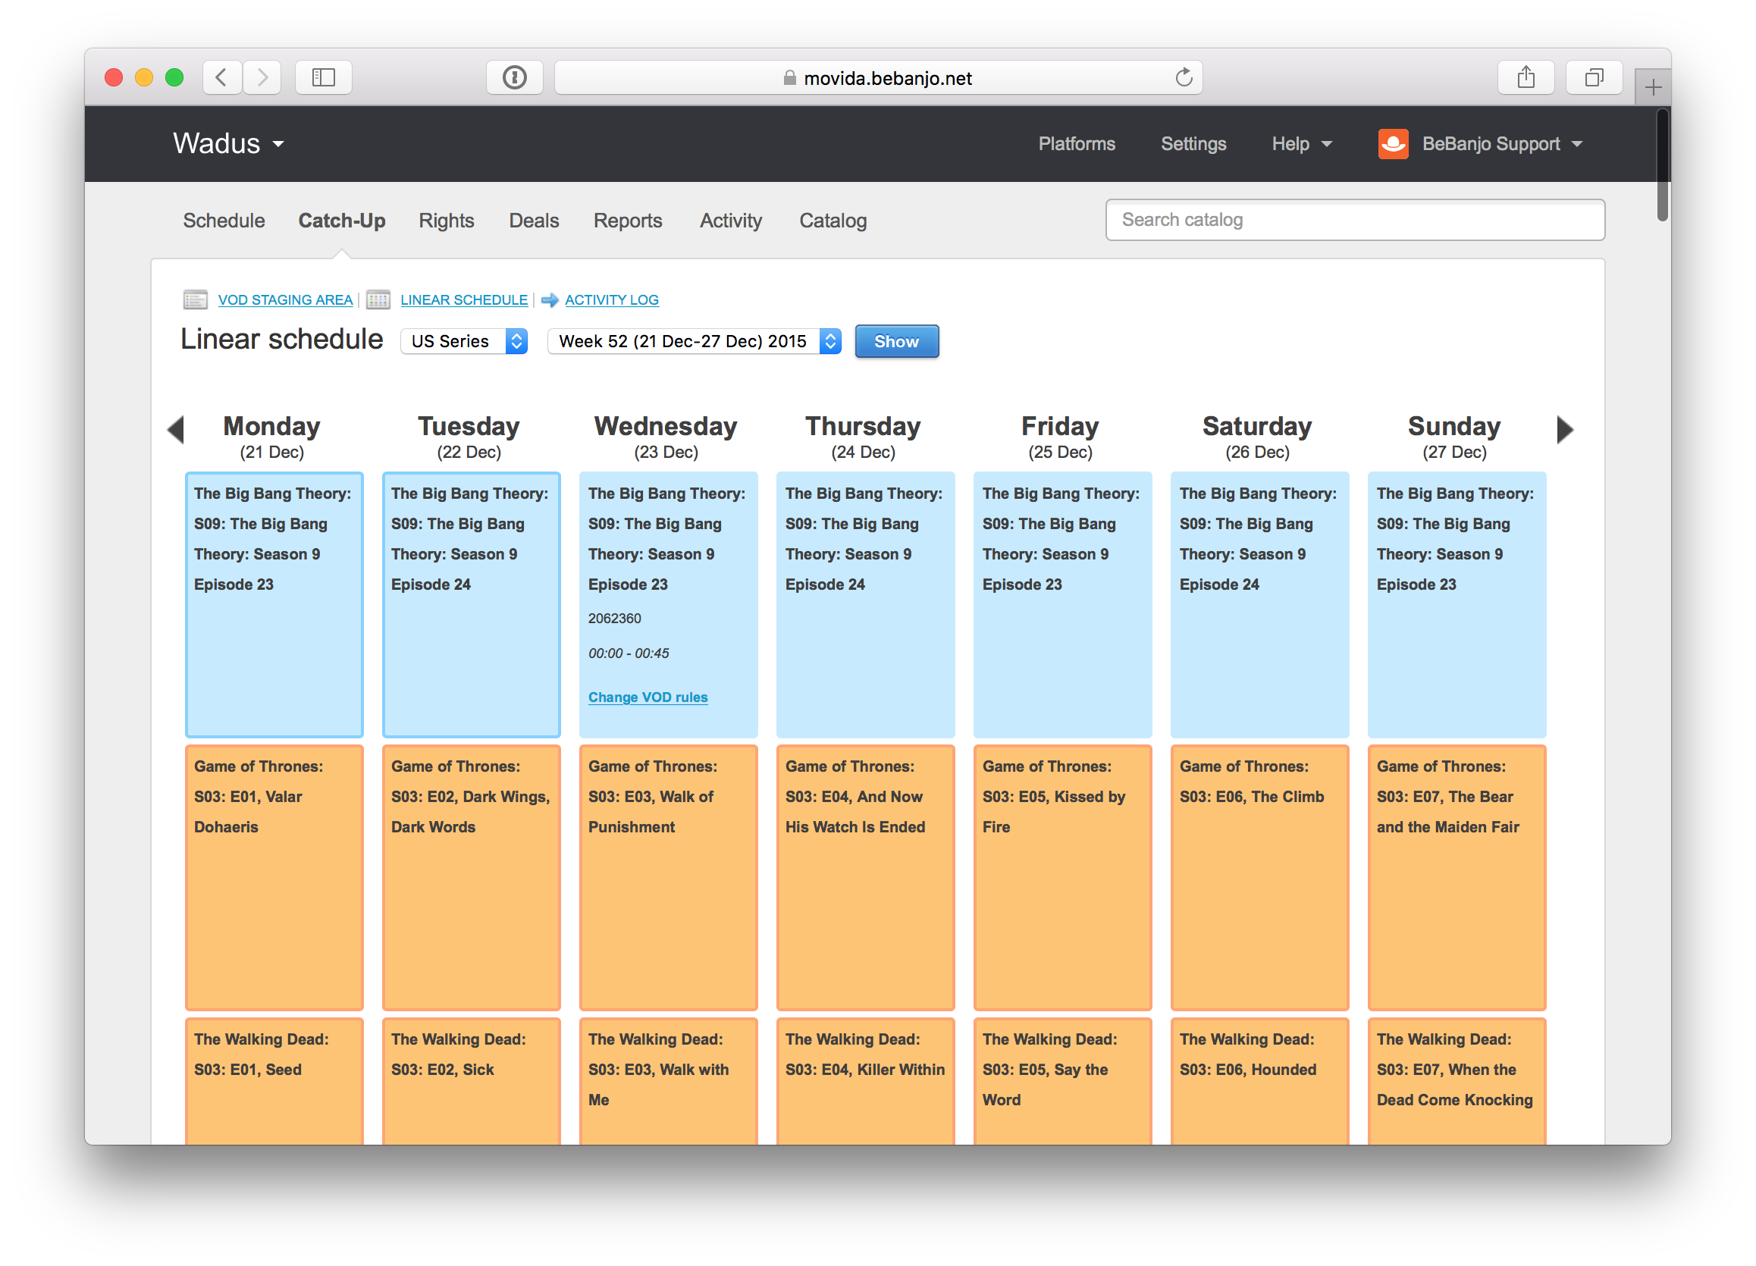Click the linear schedule calendar icon
Viewport: 1756px width, 1266px height.
tap(378, 299)
